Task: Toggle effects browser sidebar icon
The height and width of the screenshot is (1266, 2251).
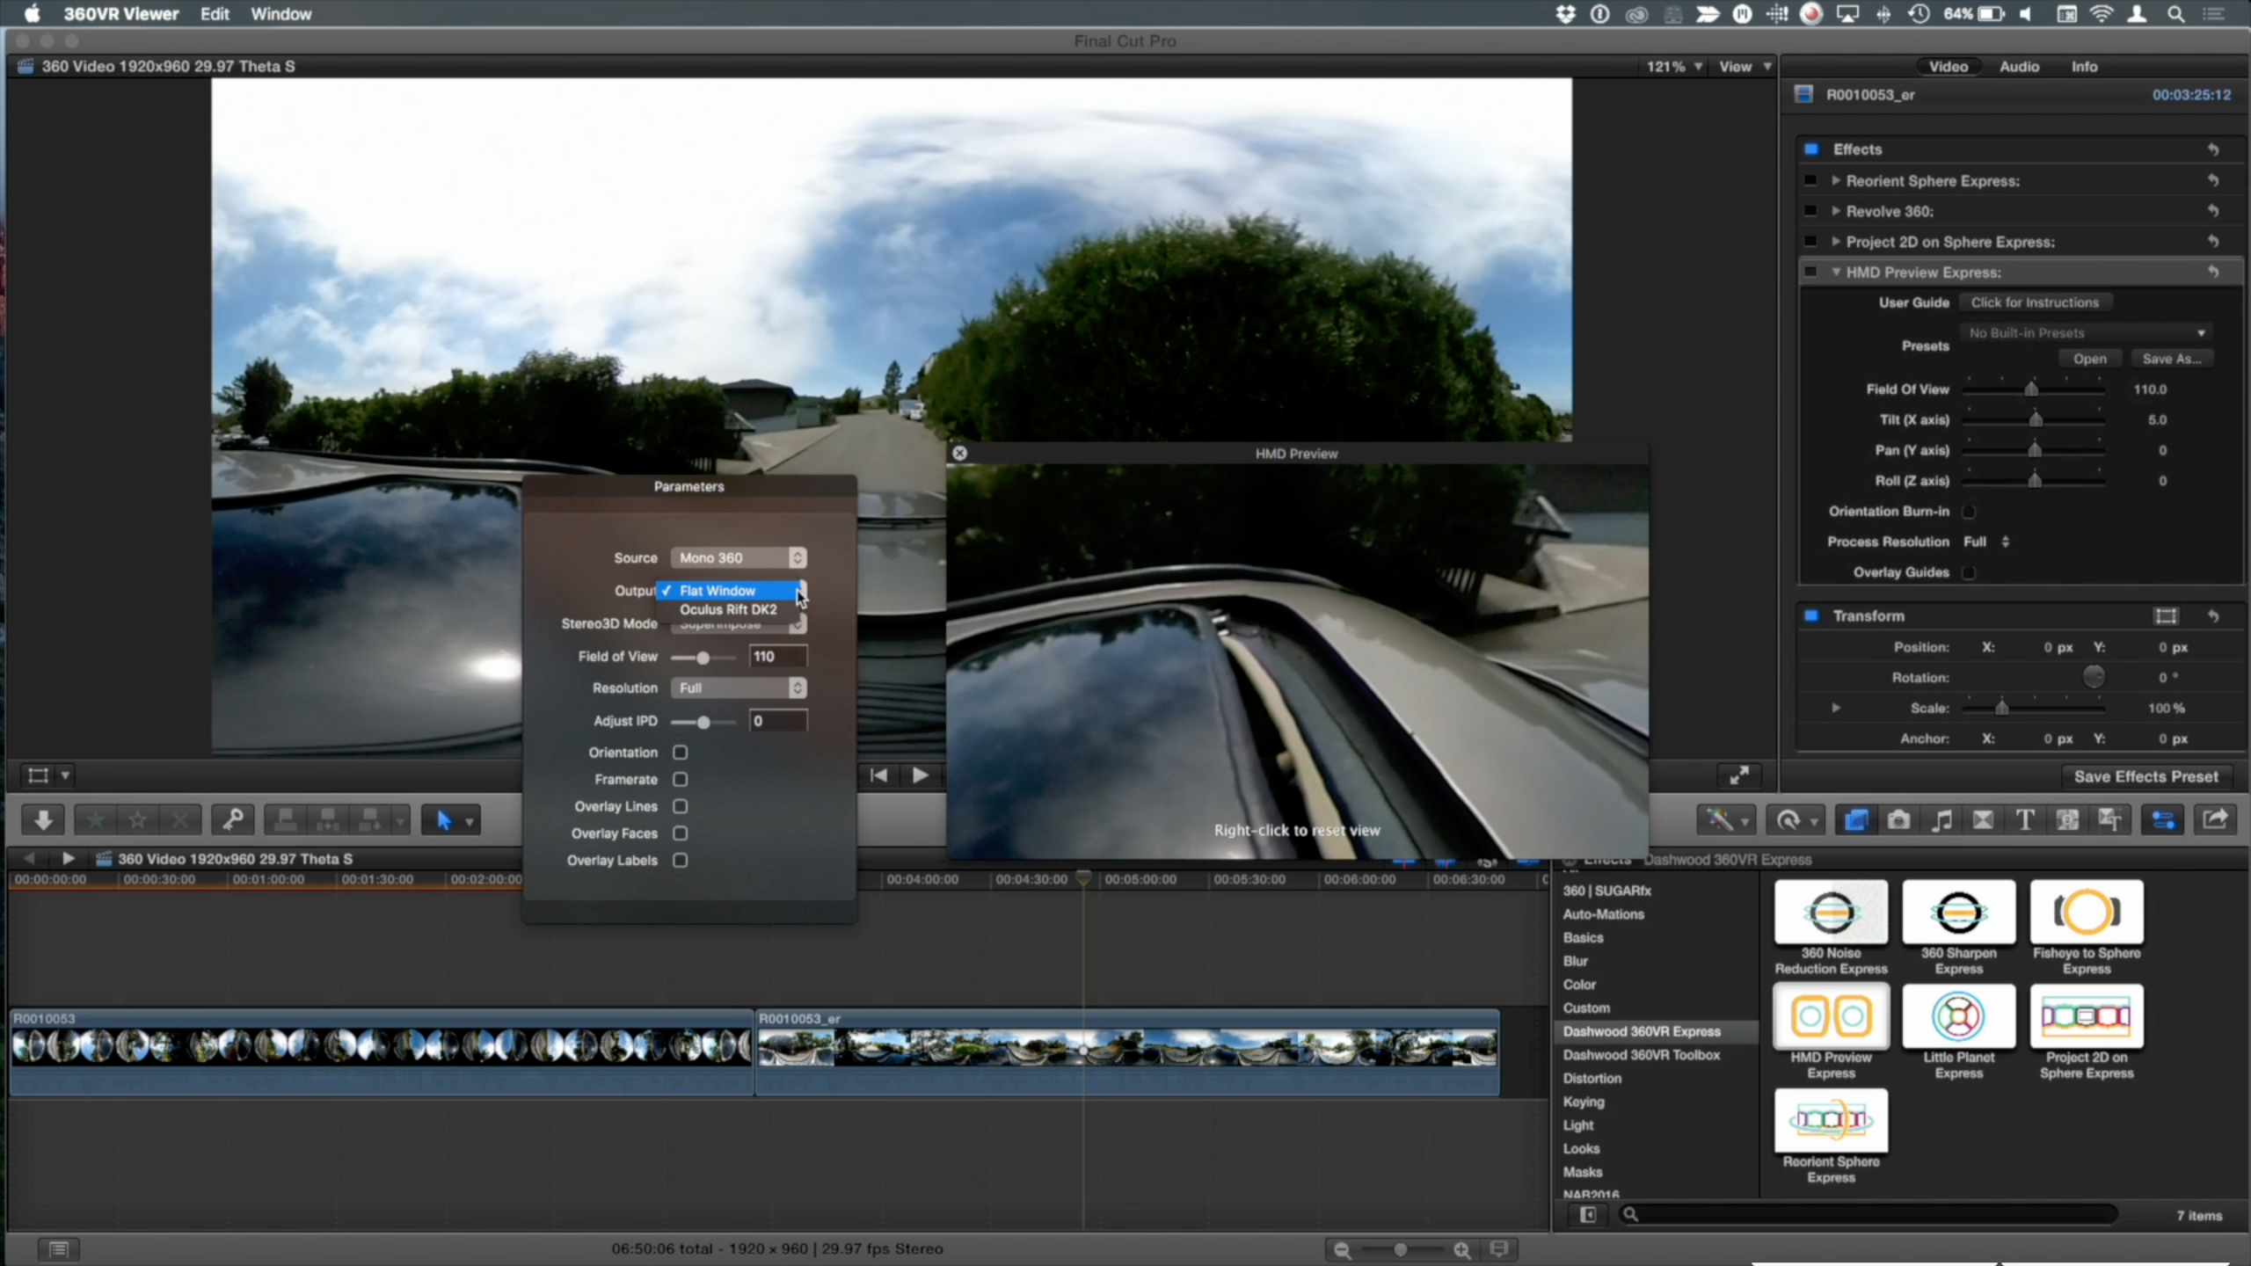Action: [1588, 1214]
